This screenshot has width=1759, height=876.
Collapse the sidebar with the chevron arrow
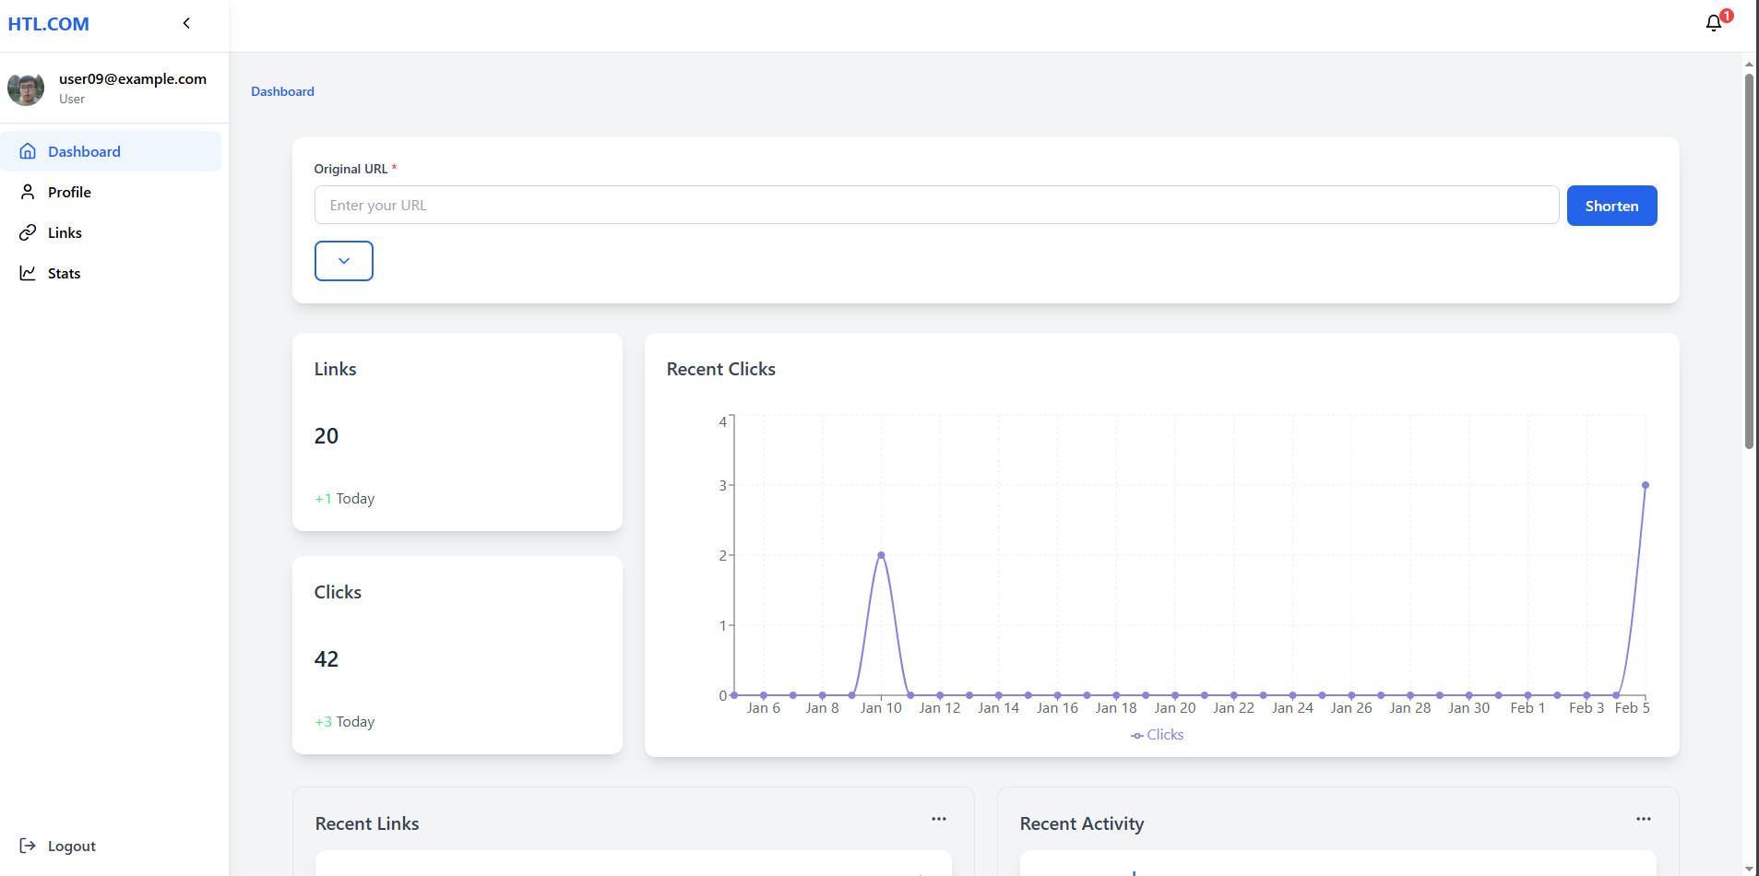click(186, 23)
